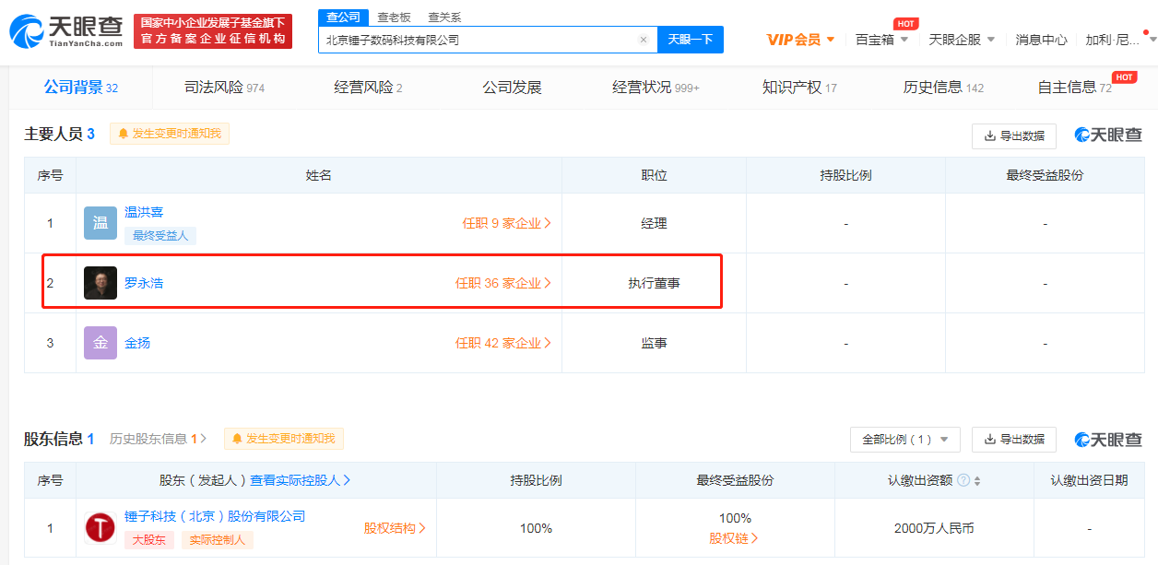
Task: Open the 全部比例(1) filter dropdown
Action: pos(905,440)
